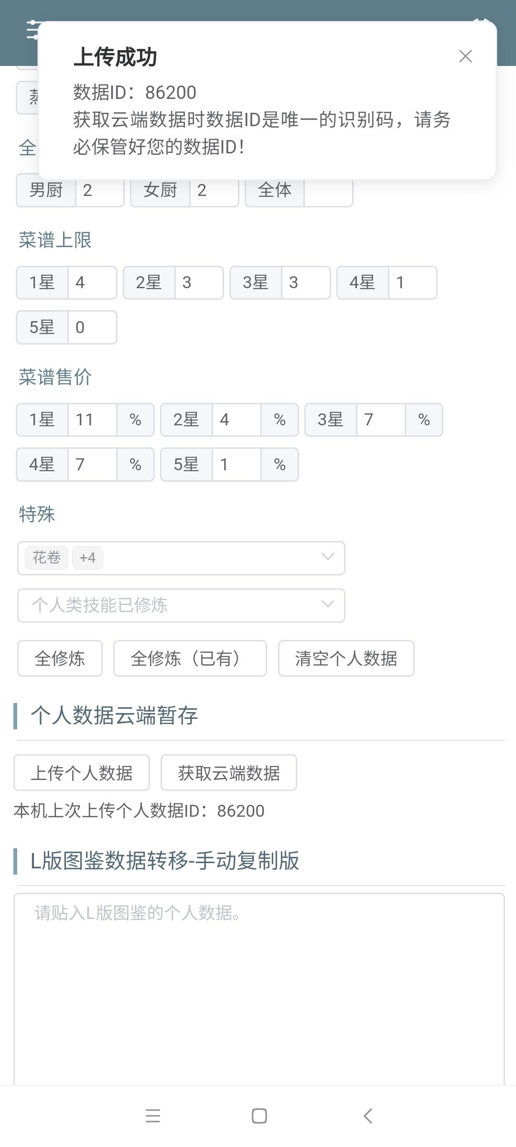The height and width of the screenshot is (1147, 516).
Task: Click 清空个人数据 button
Action: click(x=346, y=659)
